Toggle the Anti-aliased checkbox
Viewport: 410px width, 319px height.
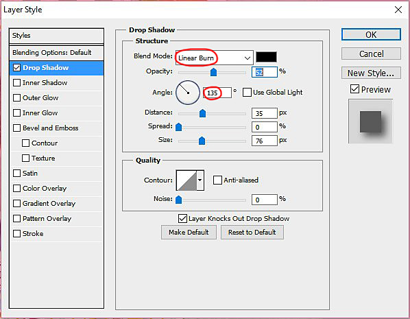click(x=217, y=180)
